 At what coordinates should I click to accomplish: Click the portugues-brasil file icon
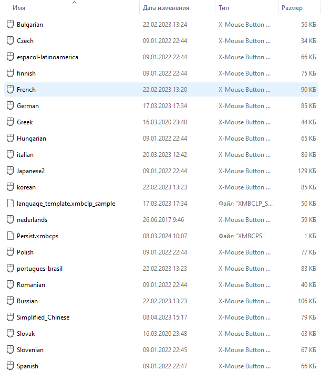pos(10,269)
